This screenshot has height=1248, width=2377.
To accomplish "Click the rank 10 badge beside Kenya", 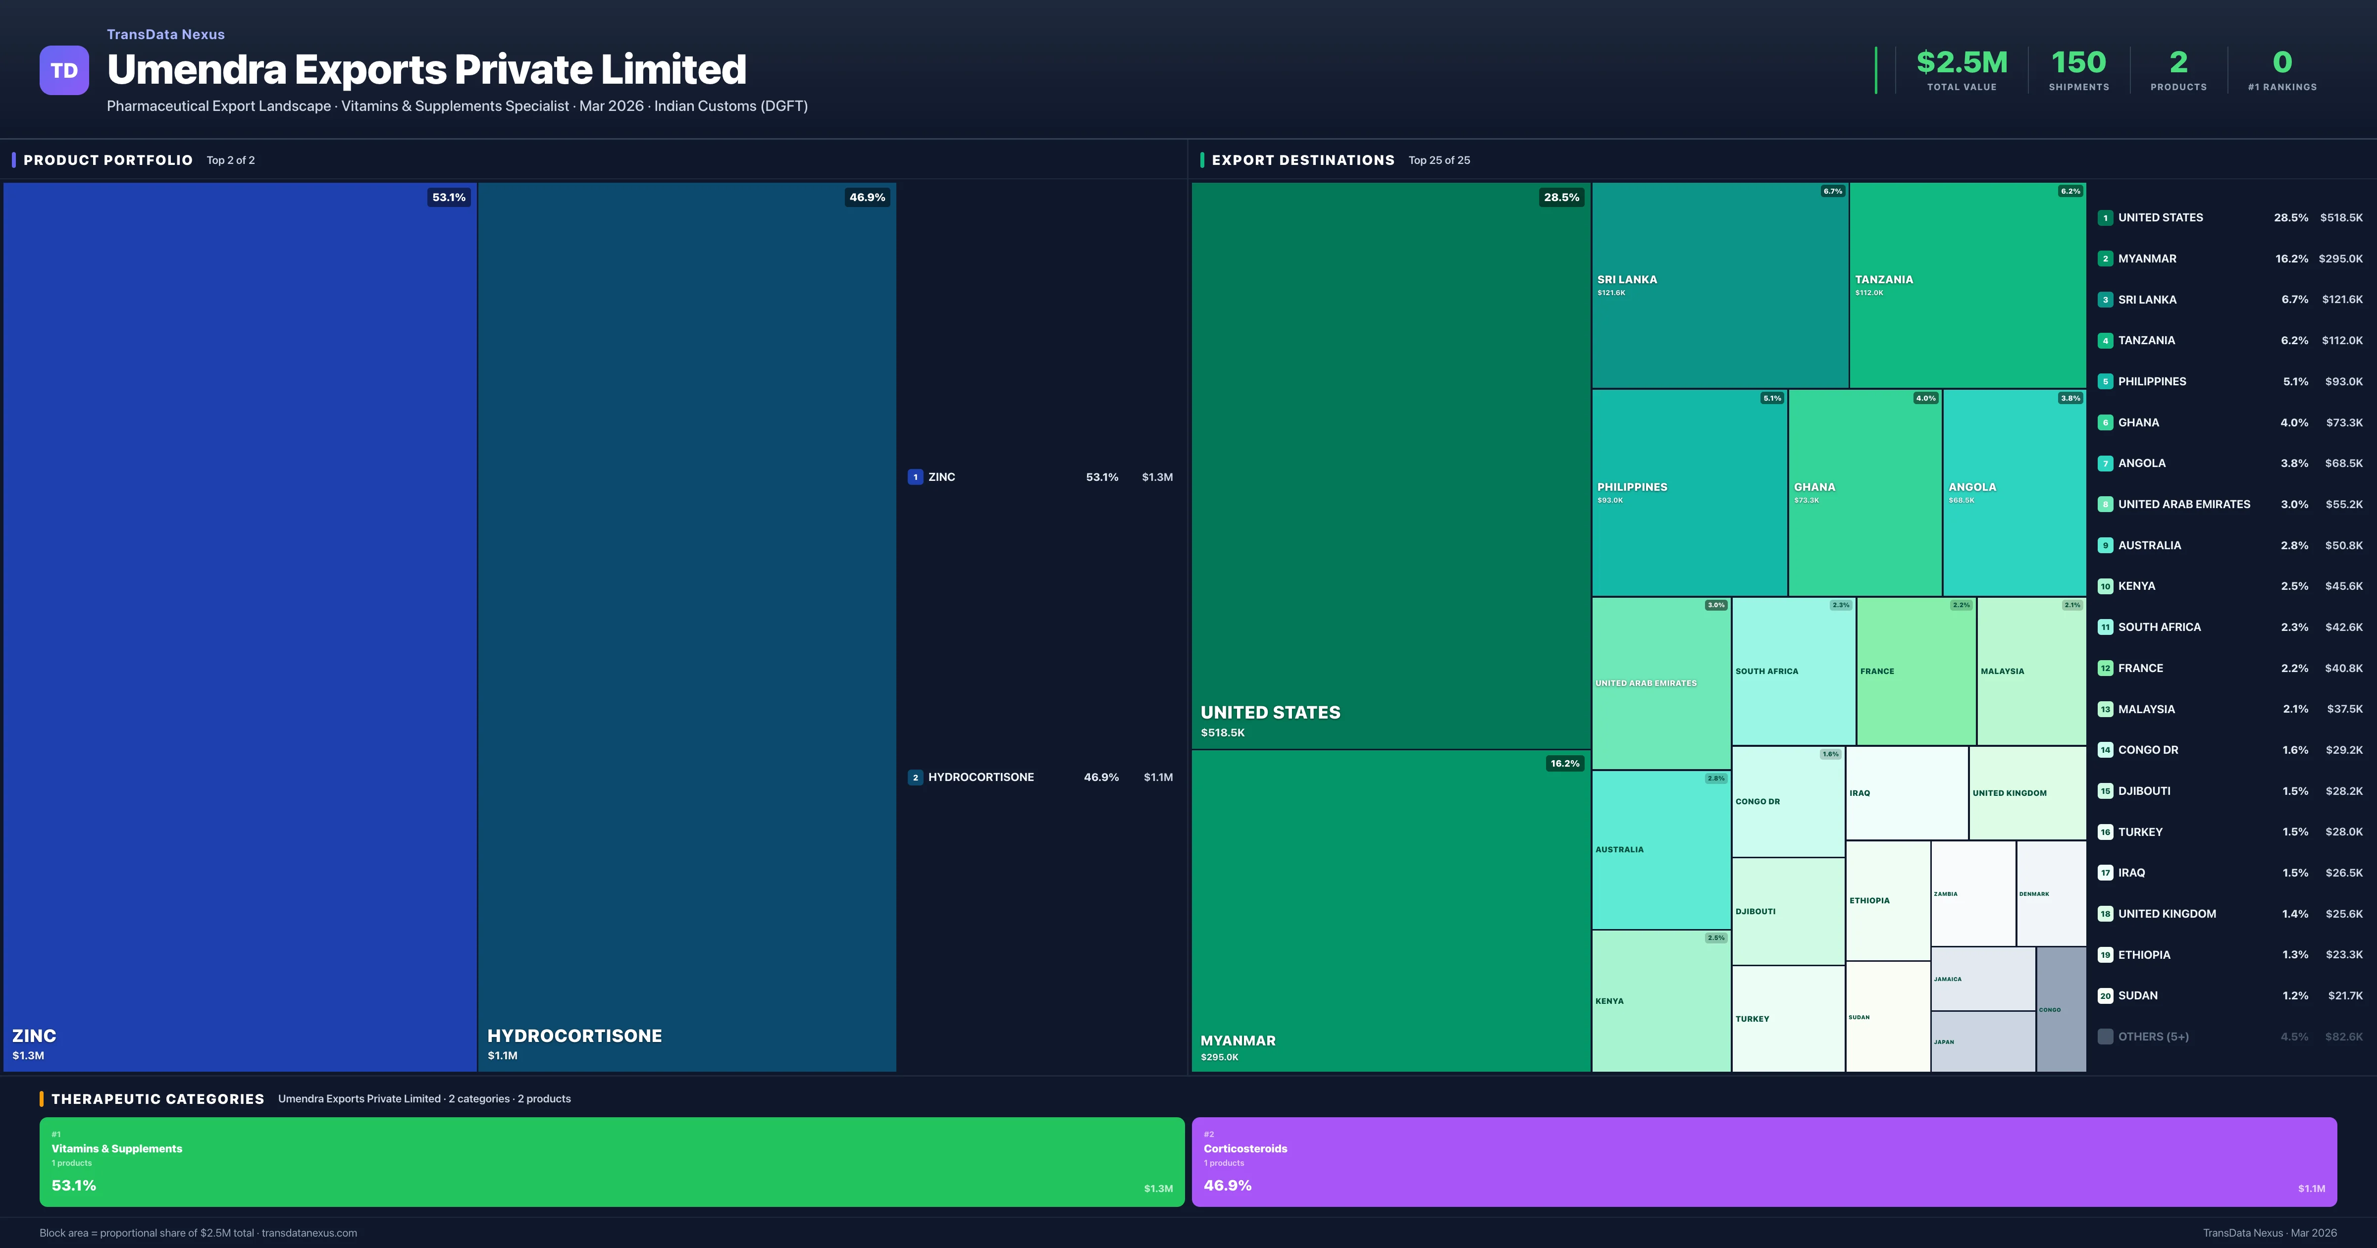I will tap(2105, 586).
